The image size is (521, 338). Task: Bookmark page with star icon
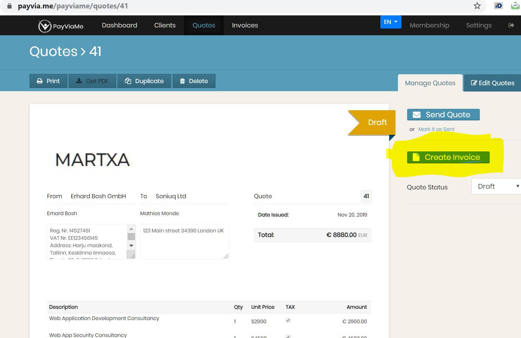pyautogui.click(x=477, y=6)
